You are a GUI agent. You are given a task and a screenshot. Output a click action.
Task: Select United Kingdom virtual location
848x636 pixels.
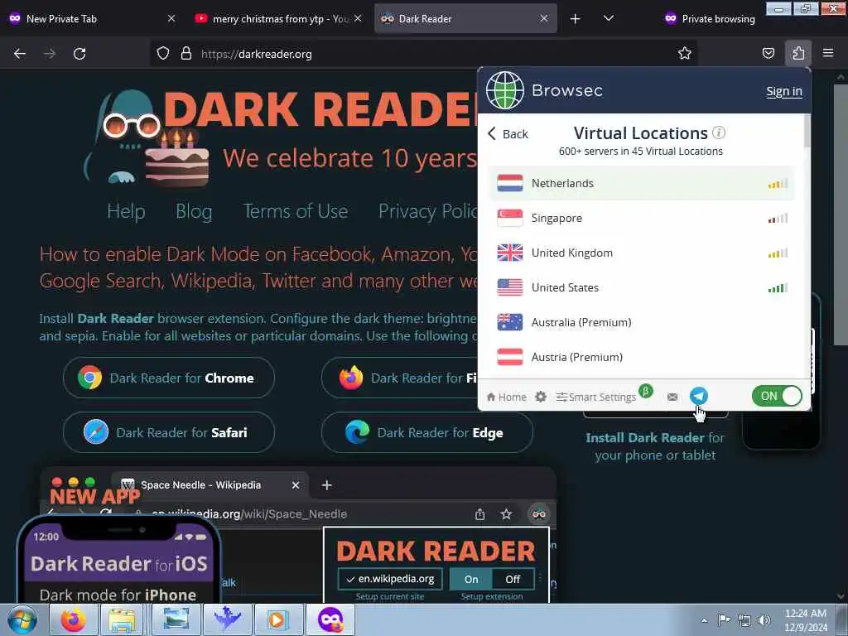[642, 253]
